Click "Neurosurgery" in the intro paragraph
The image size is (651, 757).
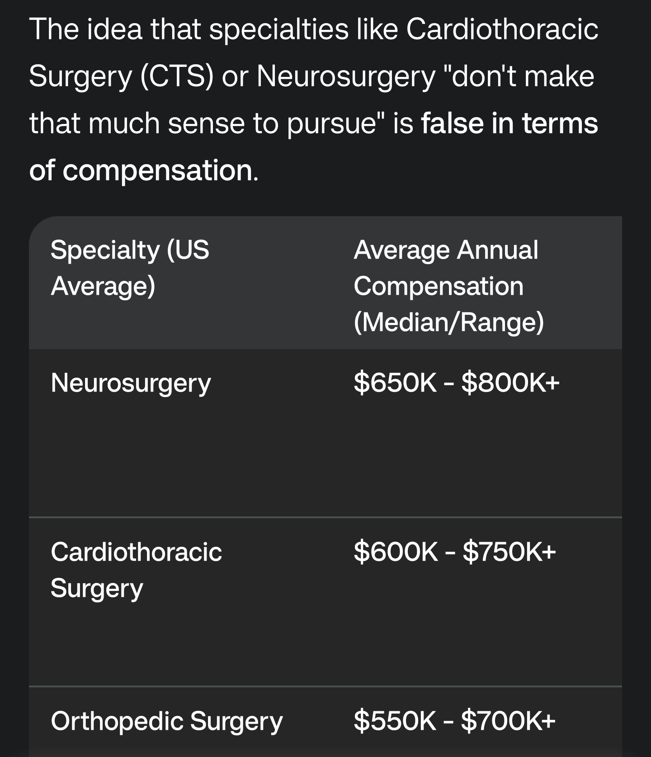pos(346,76)
